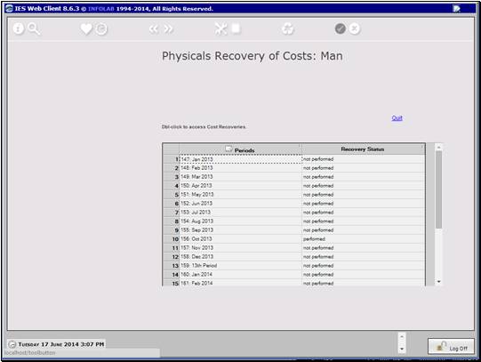Go back with the double-left arrows
This screenshot has height=362, width=481.
(x=154, y=28)
